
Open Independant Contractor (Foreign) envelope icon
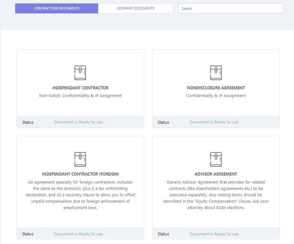80,159
